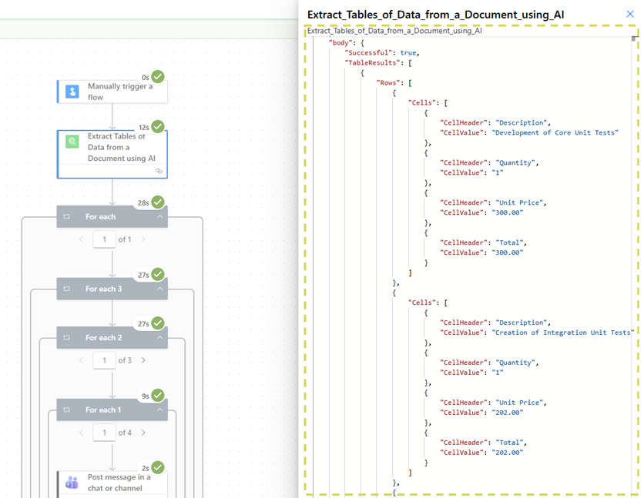The height and width of the screenshot is (498, 644).
Task: Click previous iteration arrow in For each 2
Action: (x=82, y=360)
